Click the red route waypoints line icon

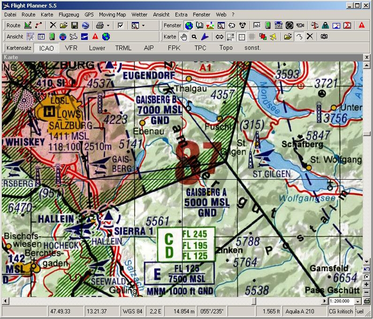tap(38, 25)
